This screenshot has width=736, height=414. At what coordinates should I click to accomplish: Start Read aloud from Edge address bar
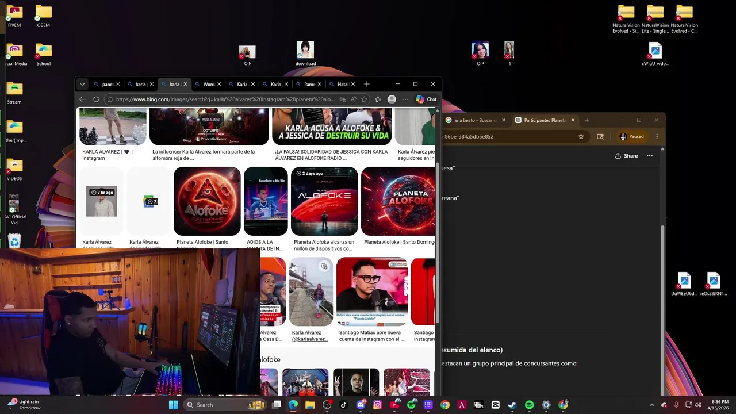point(354,99)
